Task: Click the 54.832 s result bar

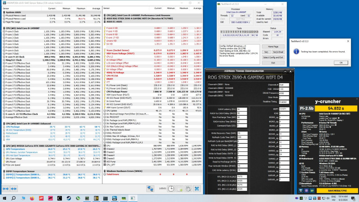Action: click(x=336, y=108)
